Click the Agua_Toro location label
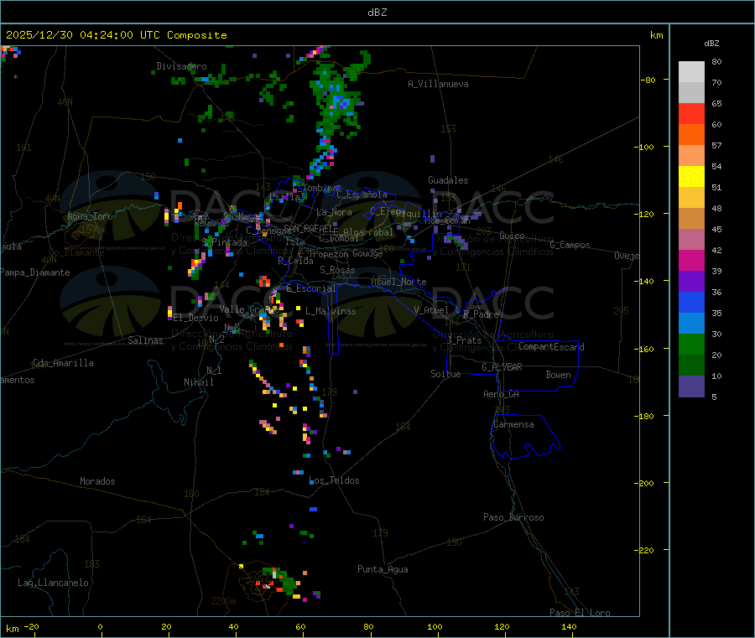Image resolution: width=755 pixels, height=638 pixels. (90, 216)
